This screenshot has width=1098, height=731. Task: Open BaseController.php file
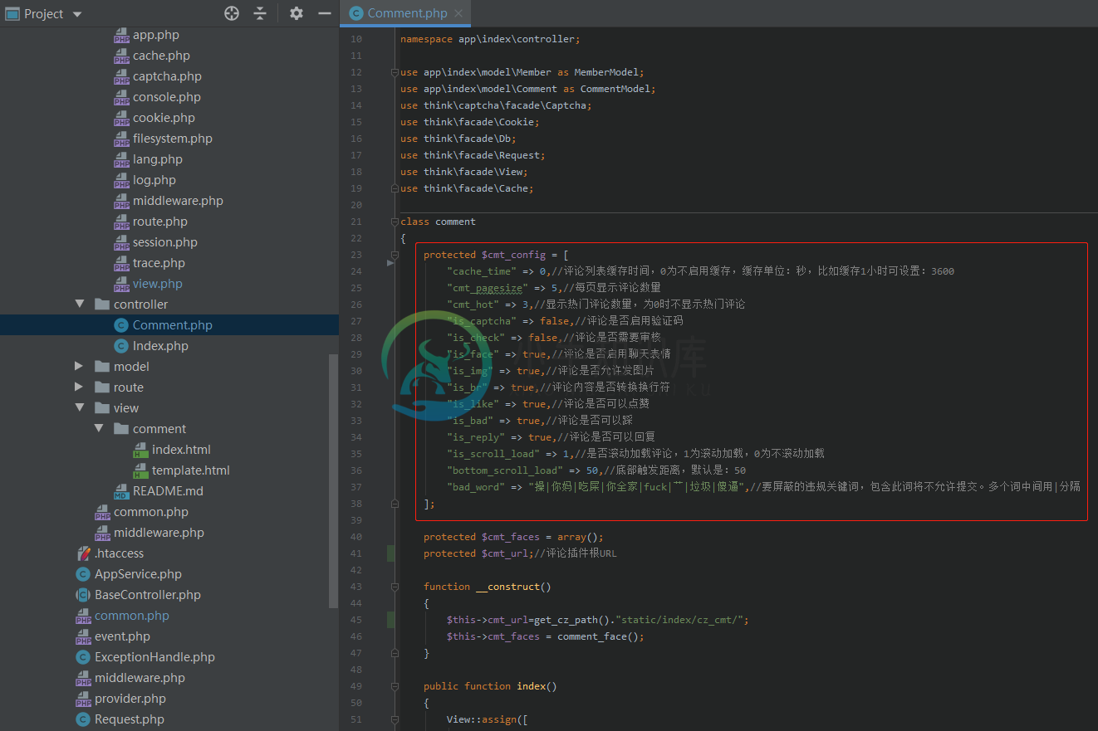tap(147, 595)
